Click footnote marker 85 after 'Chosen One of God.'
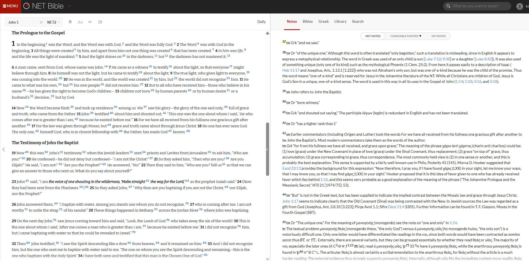529x261 pixels. pyautogui.click(x=206, y=255)
